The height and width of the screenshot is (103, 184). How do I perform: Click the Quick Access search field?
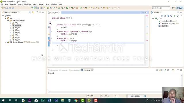(161, 8)
